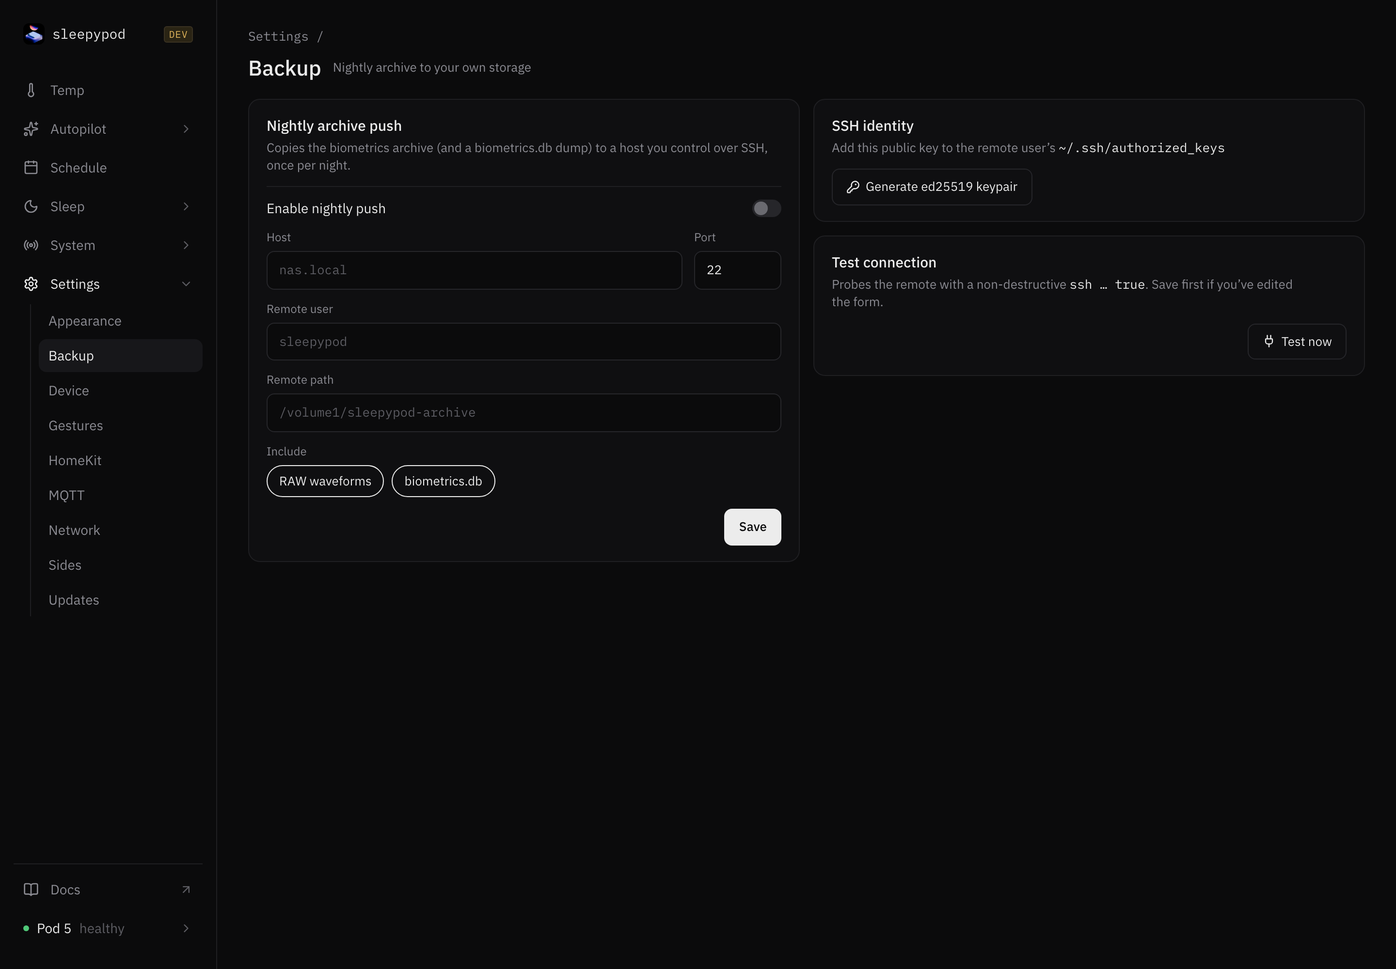Go to Schedule page
Viewport: 1396px width, 969px height.
[x=108, y=168]
